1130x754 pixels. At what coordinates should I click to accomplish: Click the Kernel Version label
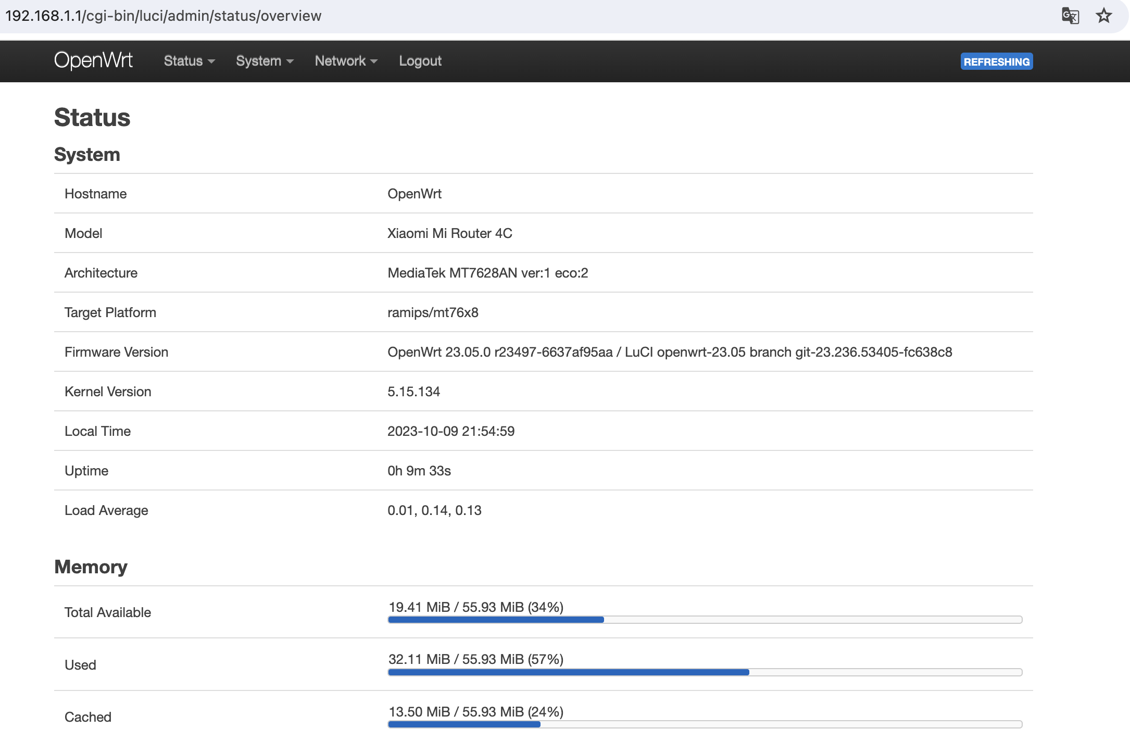(x=108, y=392)
